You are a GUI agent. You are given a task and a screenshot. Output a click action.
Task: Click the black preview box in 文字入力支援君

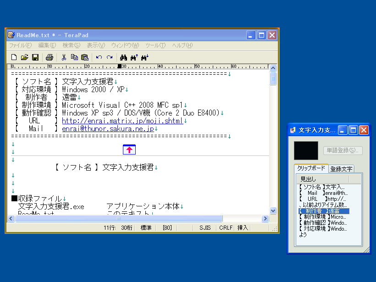point(306,150)
